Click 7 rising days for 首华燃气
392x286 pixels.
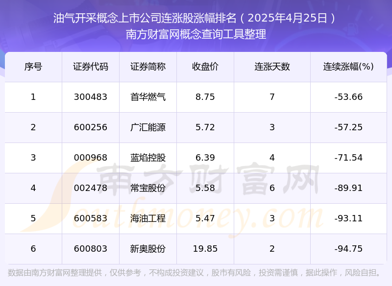[272, 97]
